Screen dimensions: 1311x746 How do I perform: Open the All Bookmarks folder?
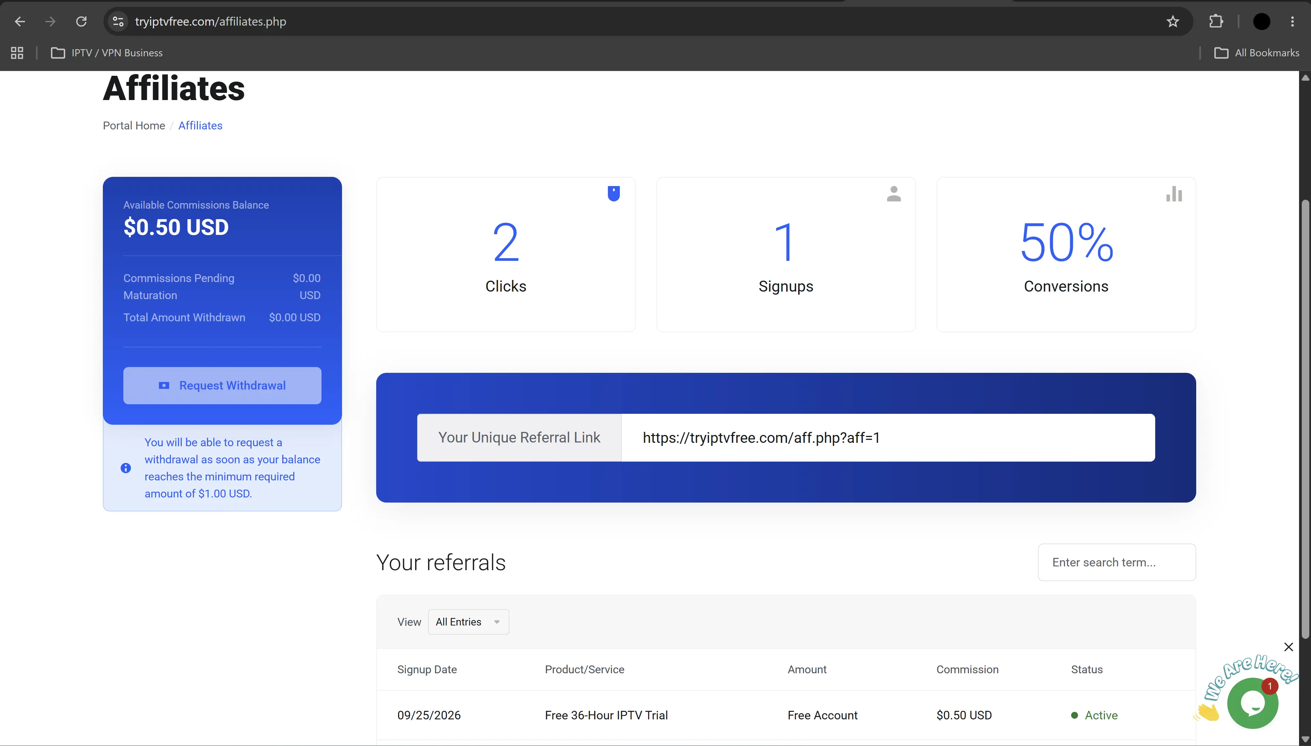tap(1257, 53)
